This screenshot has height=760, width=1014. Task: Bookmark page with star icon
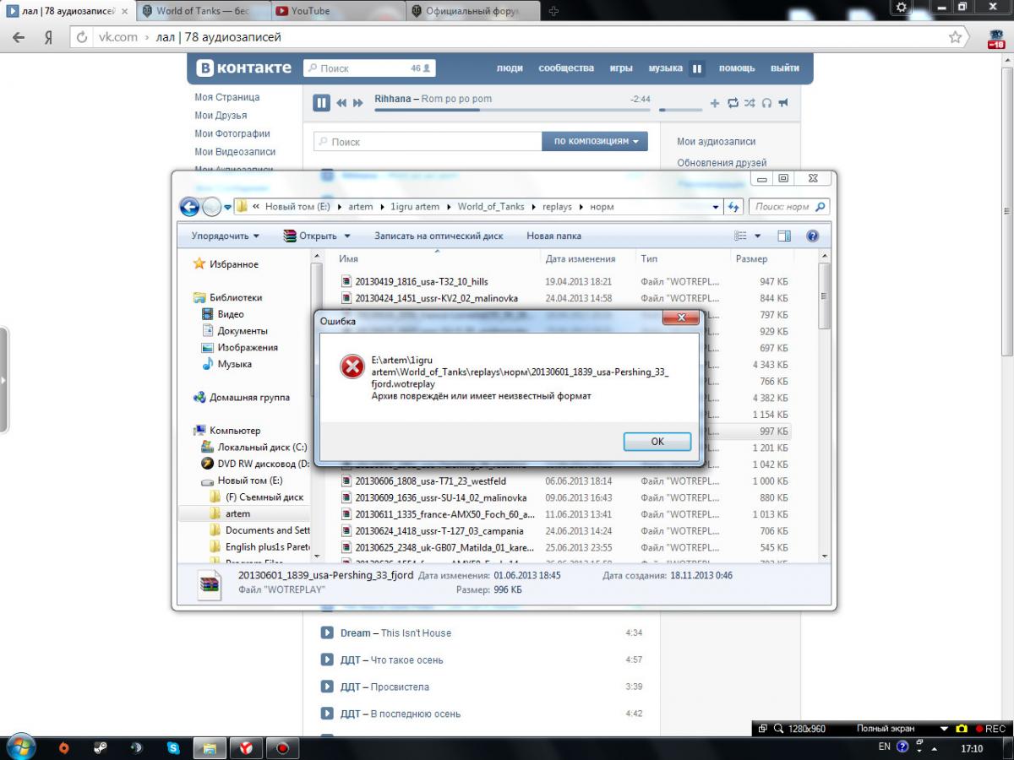point(956,37)
